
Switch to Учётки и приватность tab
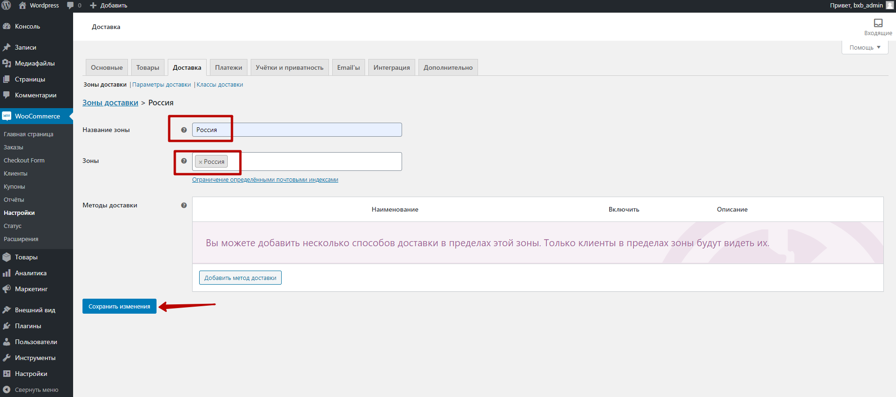(x=290, y=67)
